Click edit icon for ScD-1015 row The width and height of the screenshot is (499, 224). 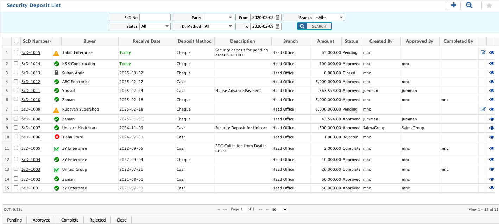click(483, 52)
